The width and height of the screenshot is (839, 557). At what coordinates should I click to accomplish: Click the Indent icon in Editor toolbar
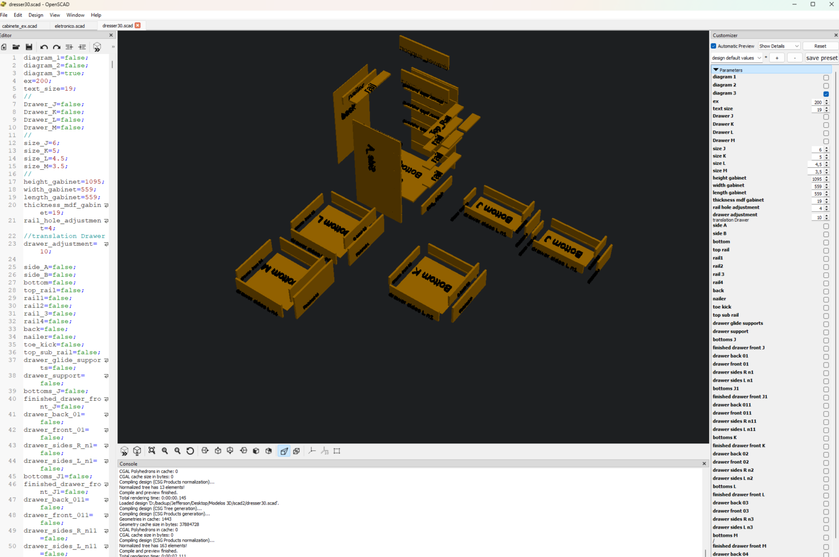[x=82, y=47]
